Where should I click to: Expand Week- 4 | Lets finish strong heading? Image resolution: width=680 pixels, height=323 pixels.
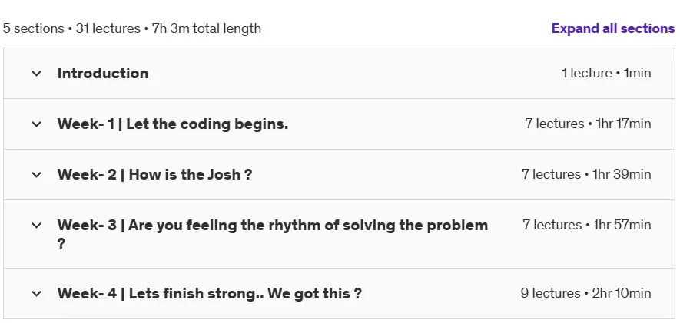[x=210, y=294]
